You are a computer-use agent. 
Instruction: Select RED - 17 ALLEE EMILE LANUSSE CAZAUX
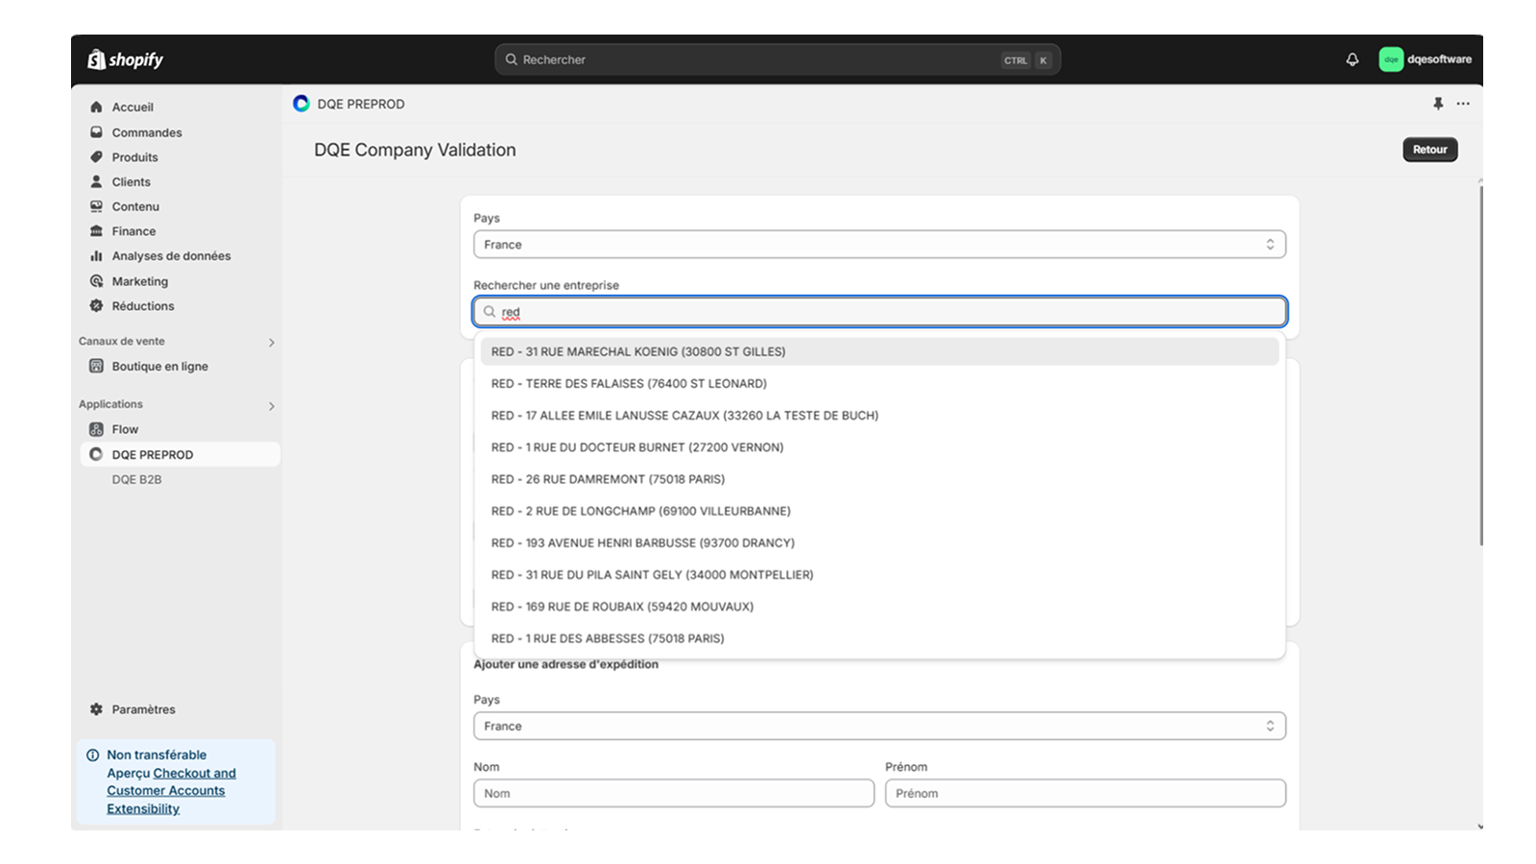tap(879, 416)
